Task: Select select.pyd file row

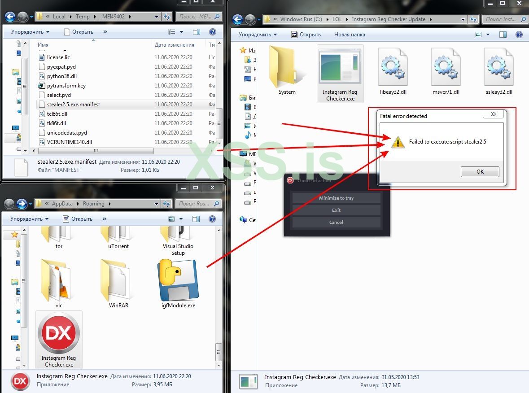Action: point(127,95)
